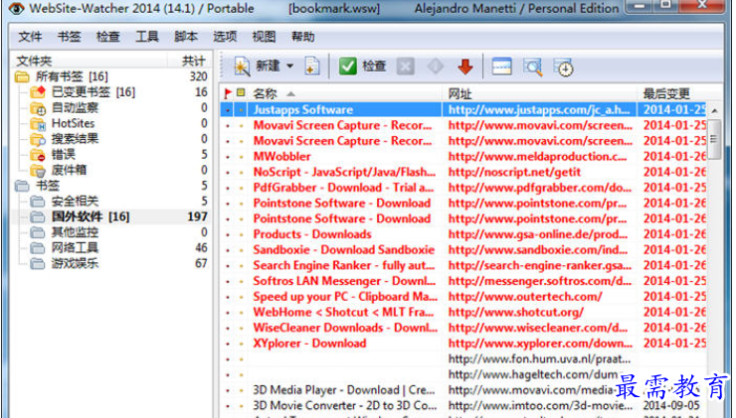Select 废件箱 recycle folder
The height and width of the screenshot is (418, 736).
69,170
